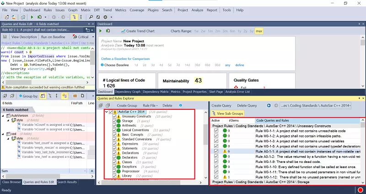Uncheck the AutoSar C++ 2014 checkbox
The height and width of the screenshot is (194, 366).
(111, 112)
